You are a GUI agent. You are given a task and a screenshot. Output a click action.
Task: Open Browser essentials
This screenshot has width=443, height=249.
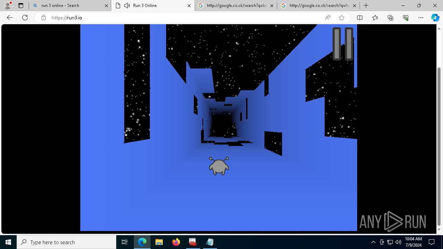tap(406, 18)
